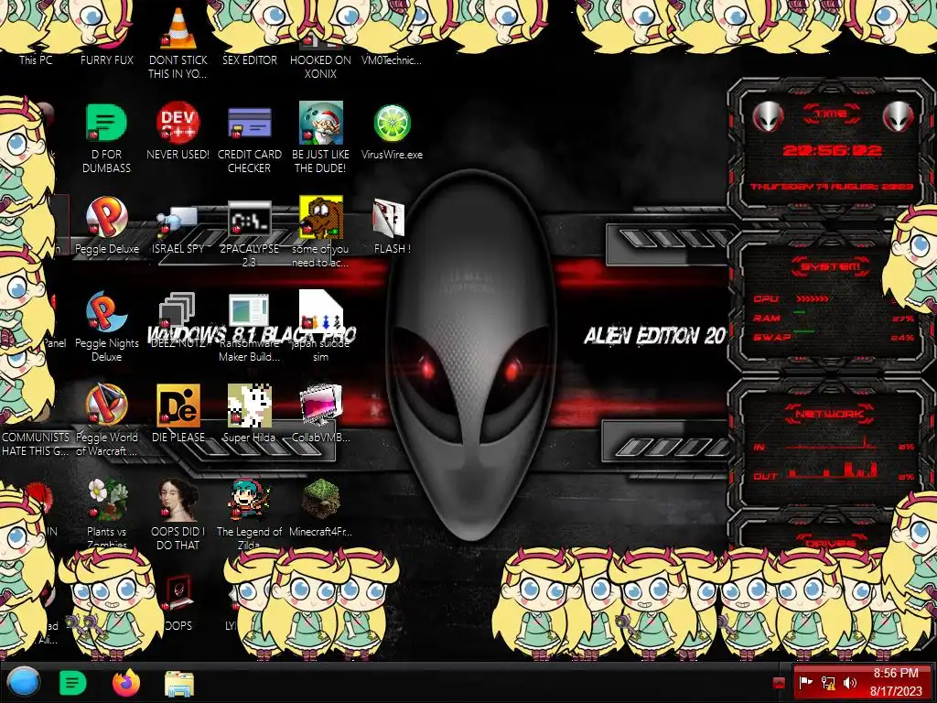Screen dimensions: 937x703
Task: Click the RAM usage bar in SYSTEM gadget
Action: point(800,313)
